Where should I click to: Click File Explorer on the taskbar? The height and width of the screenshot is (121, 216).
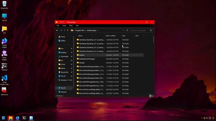[x=10, y=118]
